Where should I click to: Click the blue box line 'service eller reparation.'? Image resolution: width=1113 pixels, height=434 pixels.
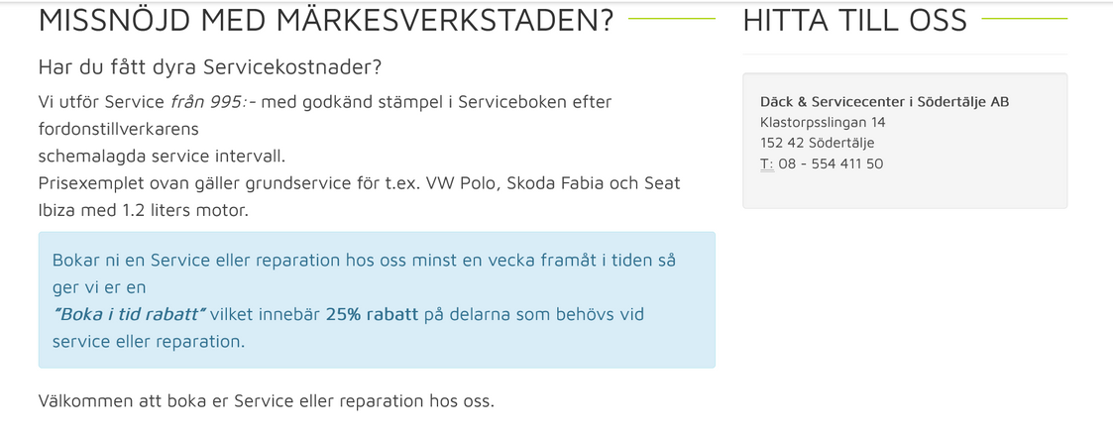(x=149, y=341)
